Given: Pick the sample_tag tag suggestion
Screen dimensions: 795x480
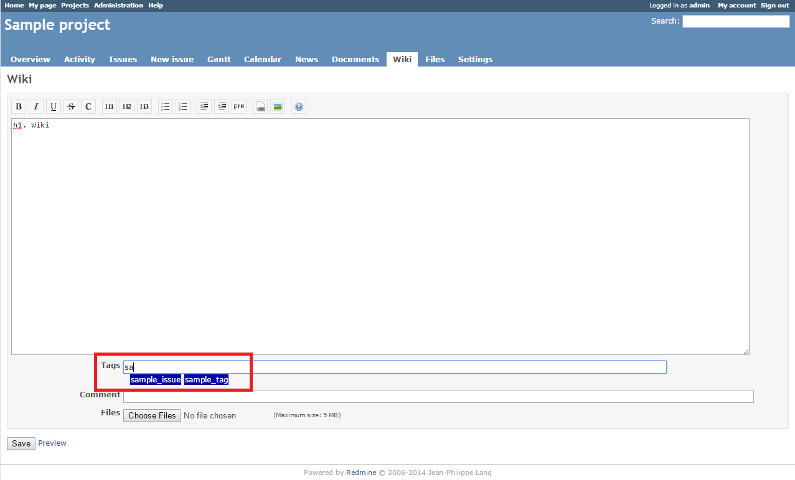Looking at the screenshot, I should pos(206,380).
